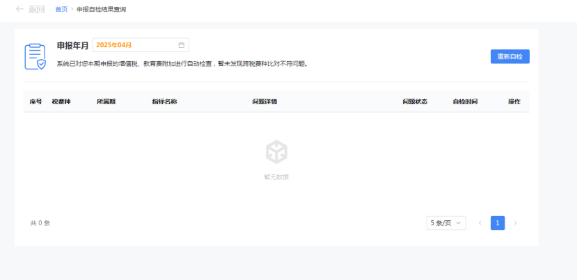
Task: Open the 5条/页 page size dropdown
Action: coord(446,223)
